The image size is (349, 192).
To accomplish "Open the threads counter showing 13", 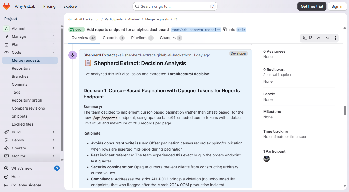I will click(308, 38).
